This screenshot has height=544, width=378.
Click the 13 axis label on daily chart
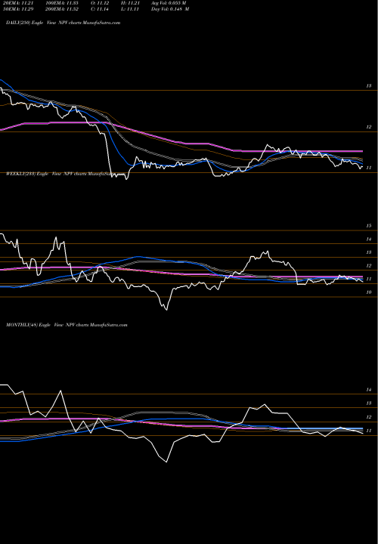point(370,85)
